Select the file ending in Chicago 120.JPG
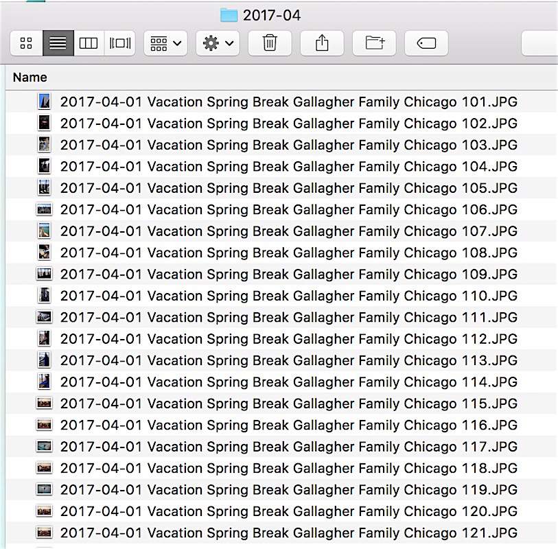558x549 pixels. (281, 511)
